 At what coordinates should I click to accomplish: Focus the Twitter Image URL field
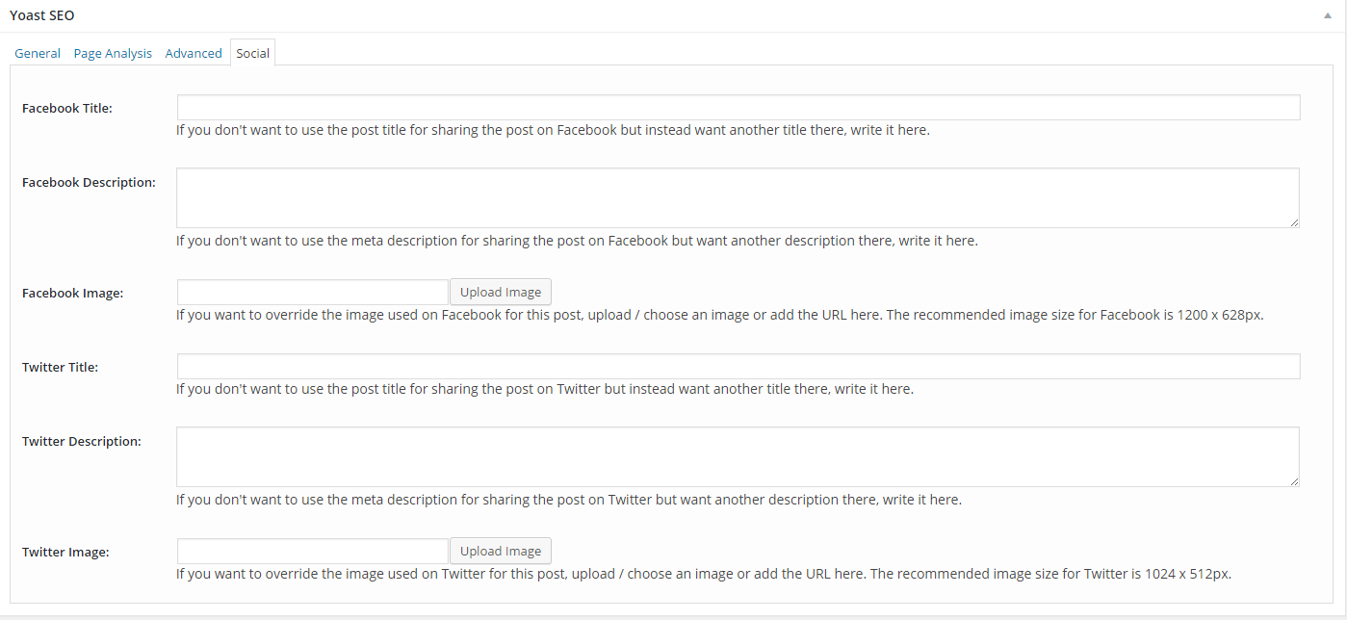point(312,550)
